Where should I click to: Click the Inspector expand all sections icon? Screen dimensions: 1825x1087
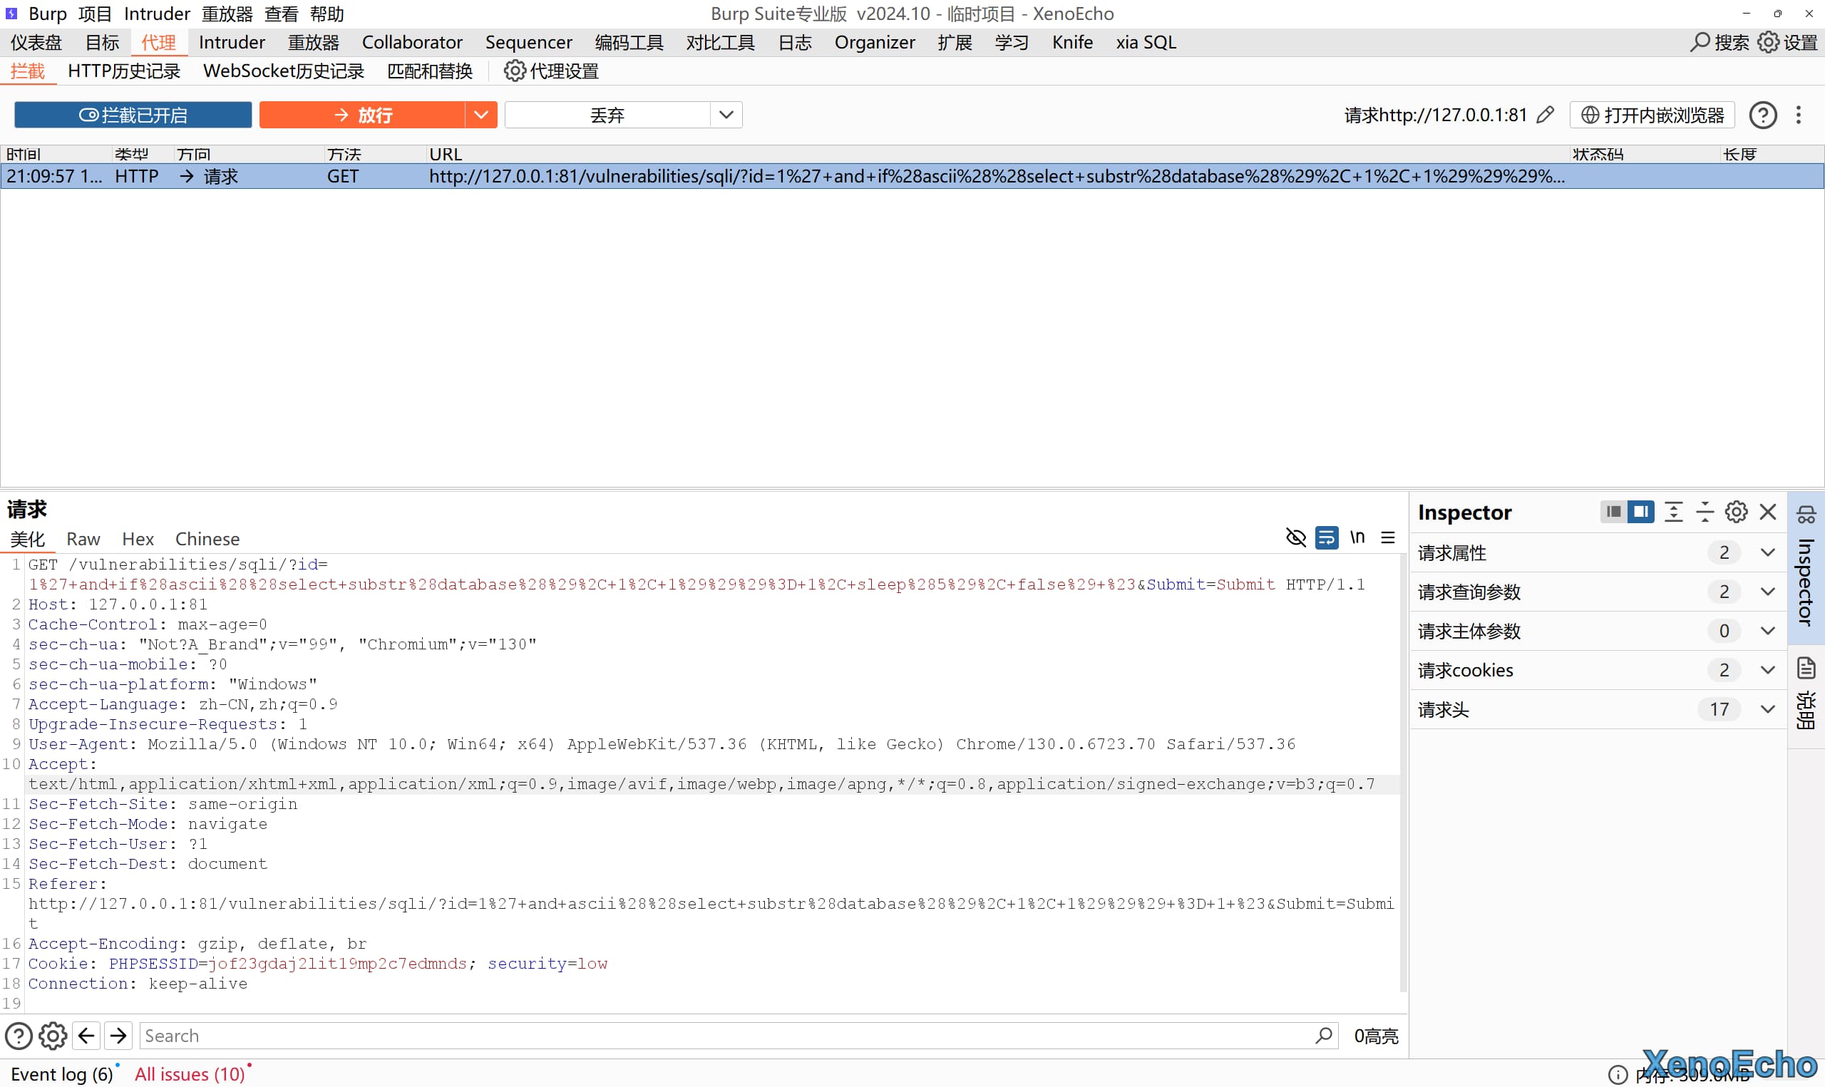[1673, 512]
